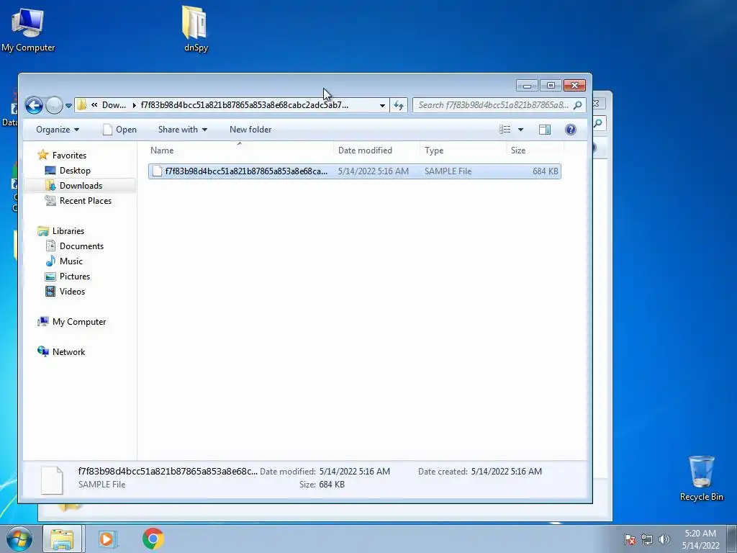
Task: Click the file icon in details pane
Action: [x=52, y=480]
